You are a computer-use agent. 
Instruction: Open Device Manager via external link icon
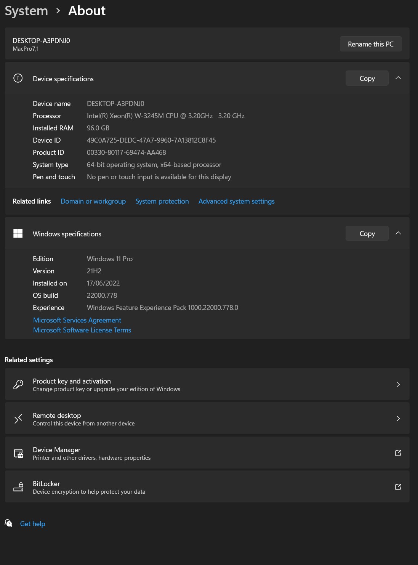[x=398, y=453]
